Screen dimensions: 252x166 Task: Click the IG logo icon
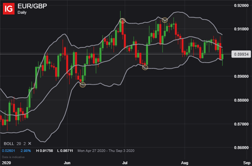coord(8,8)
